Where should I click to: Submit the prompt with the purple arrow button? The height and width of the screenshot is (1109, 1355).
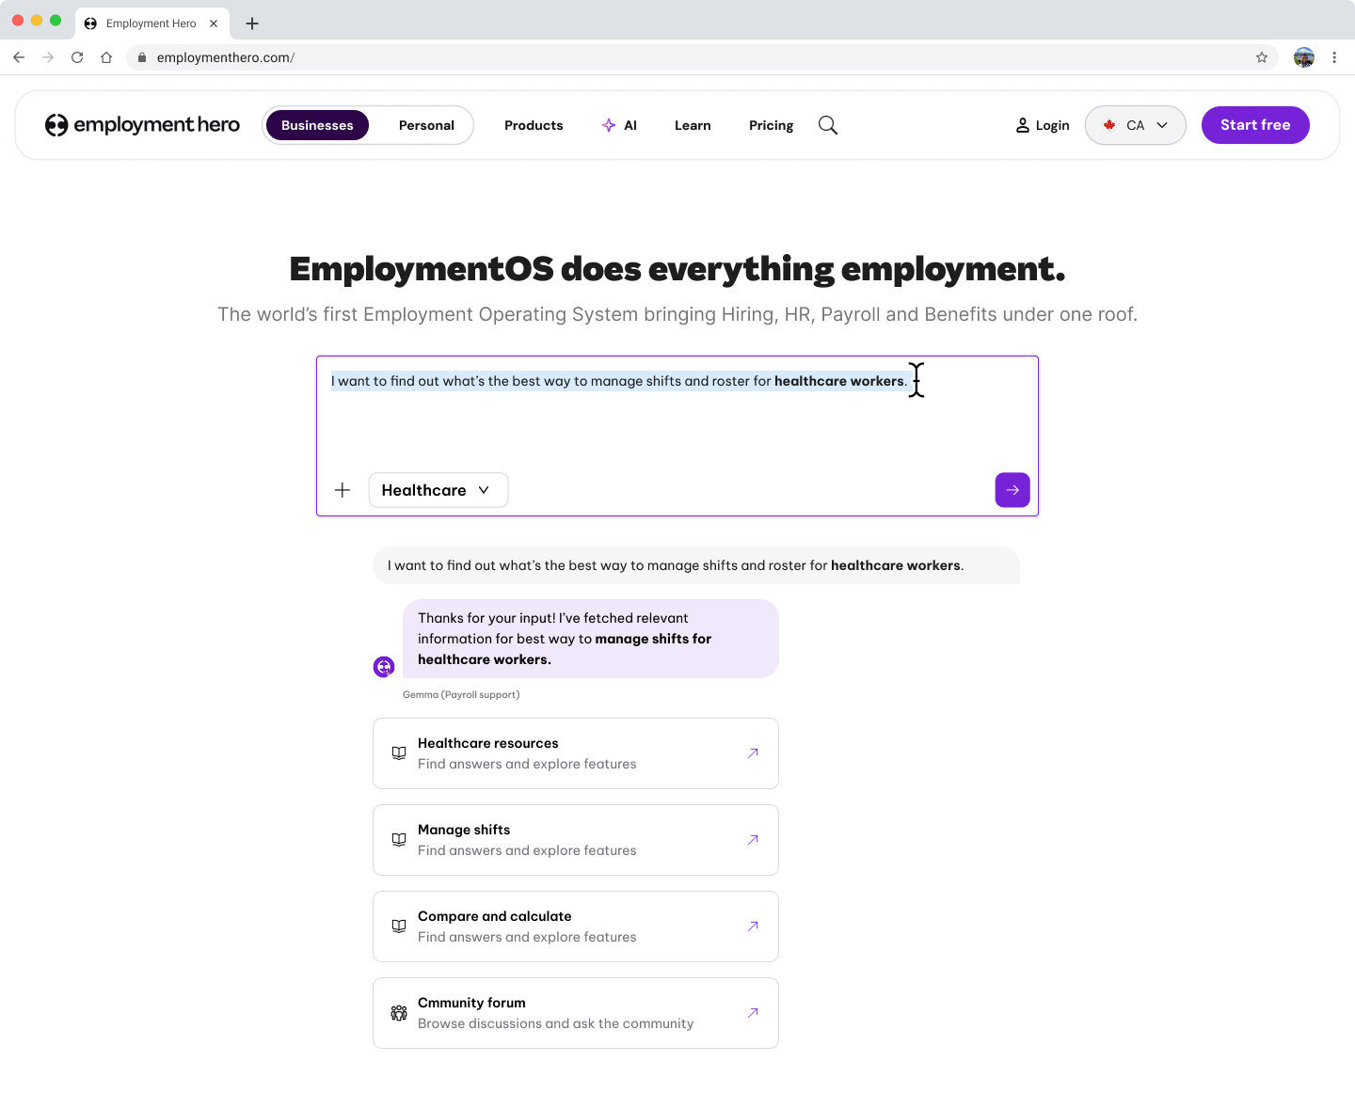coord(1012,490)
